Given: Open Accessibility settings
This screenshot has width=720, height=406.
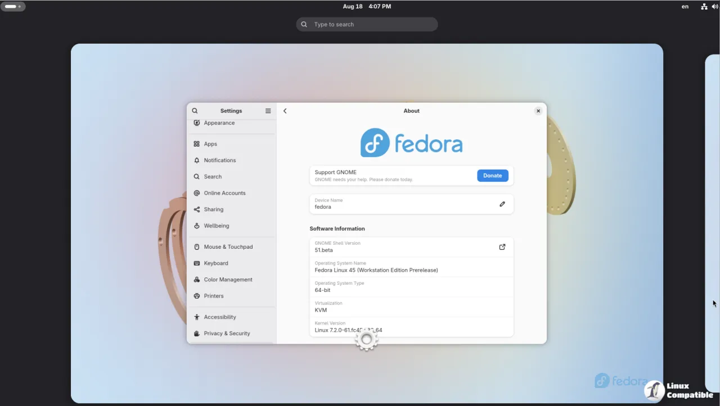Looking at the screenshot, I should point(231,317).
